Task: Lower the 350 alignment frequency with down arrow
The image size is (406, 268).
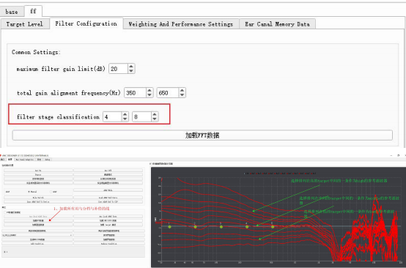Action: pyautogui.click(x=150, y=95)
